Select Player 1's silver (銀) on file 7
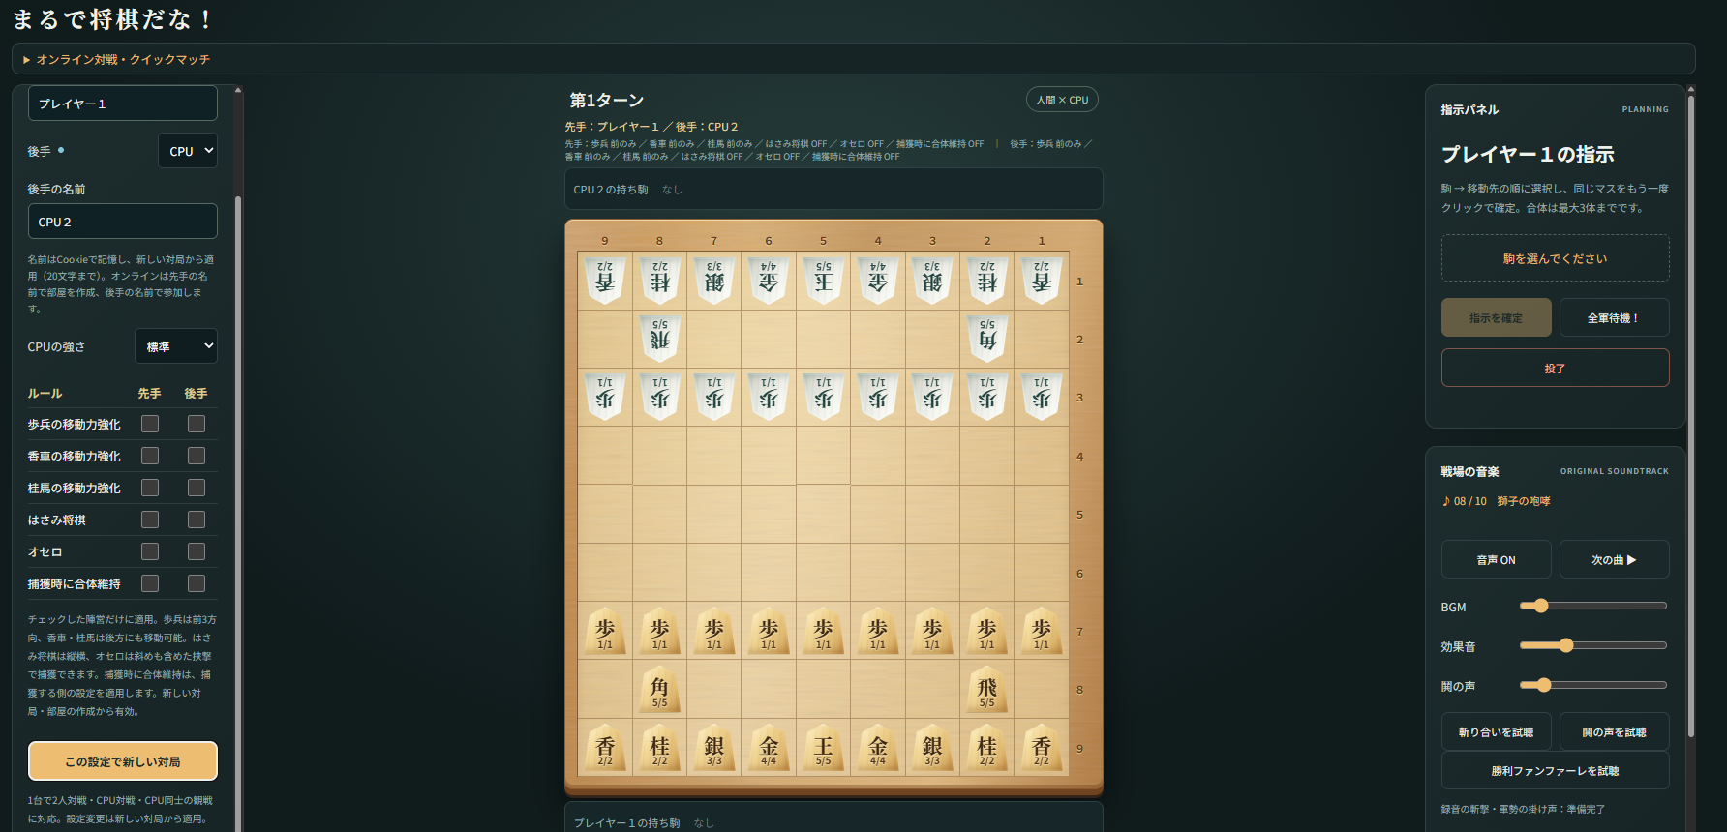This screenshot has height=832, width=1727. [714, 748]
